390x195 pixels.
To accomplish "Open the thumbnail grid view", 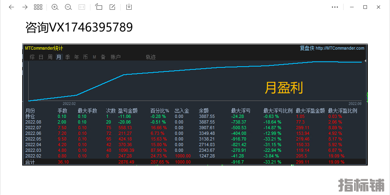I will pyautogui.click(x=38, y=7).
